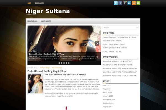Open June 2015 archive
This screenshot has height=110, width=166.
(107, 85)
